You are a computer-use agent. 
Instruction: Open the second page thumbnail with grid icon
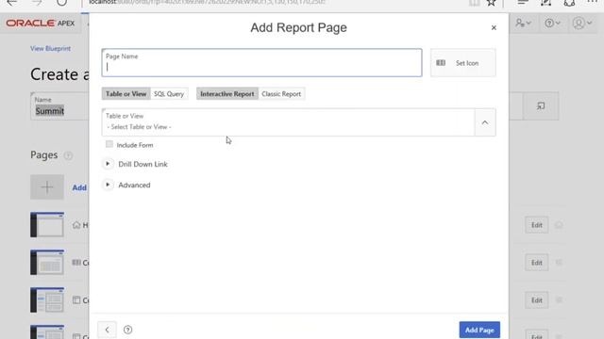pyautogui.click(x=47, y=263)
